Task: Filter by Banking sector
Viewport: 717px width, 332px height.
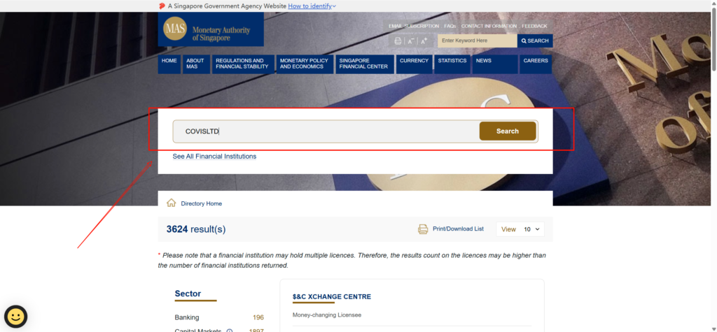Action: click(x=186, y=317)
